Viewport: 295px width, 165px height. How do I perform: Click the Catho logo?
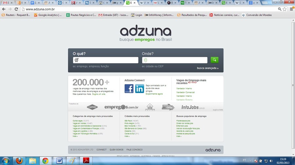click(92, 107)
